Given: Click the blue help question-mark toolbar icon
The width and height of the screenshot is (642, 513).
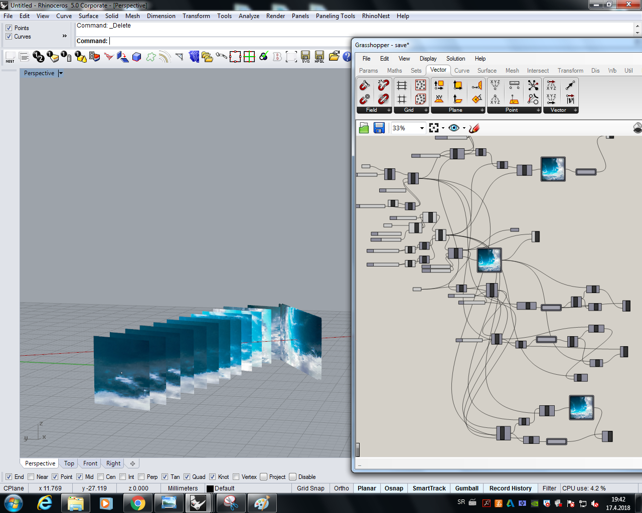Looking at the screenshot, I should [347, 57].
